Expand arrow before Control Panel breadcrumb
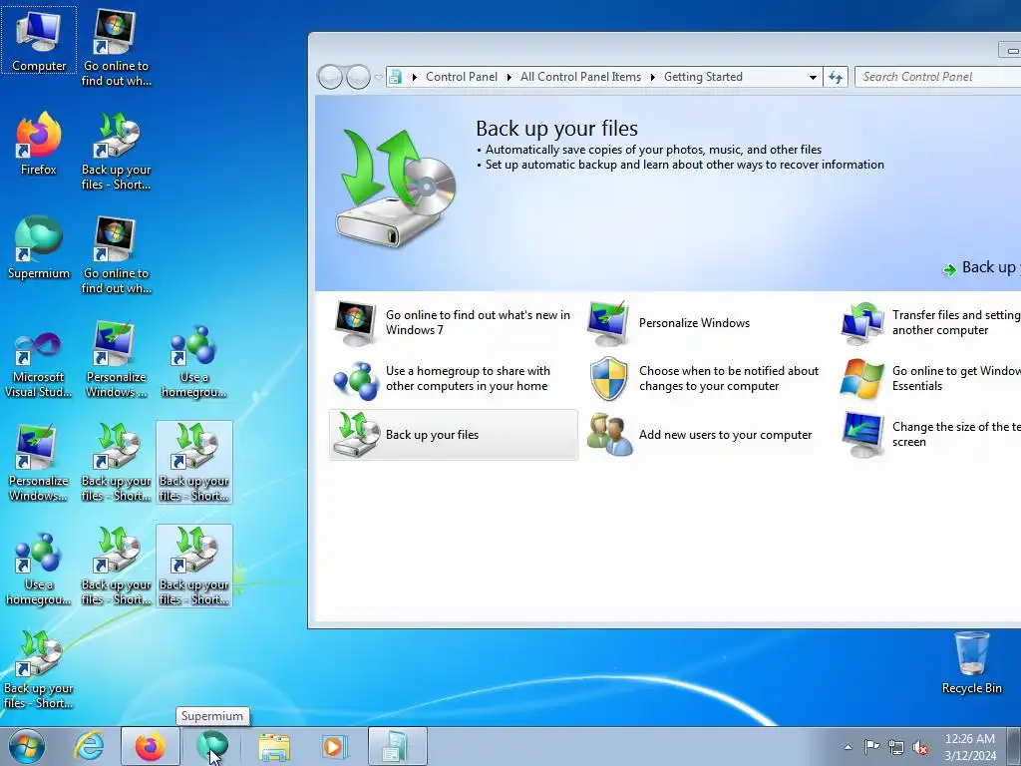Screen dimensions: 1021x766 (x=414, y=77)
